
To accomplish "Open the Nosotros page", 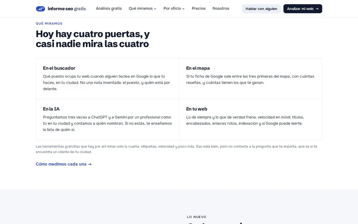I will [221, 9].
